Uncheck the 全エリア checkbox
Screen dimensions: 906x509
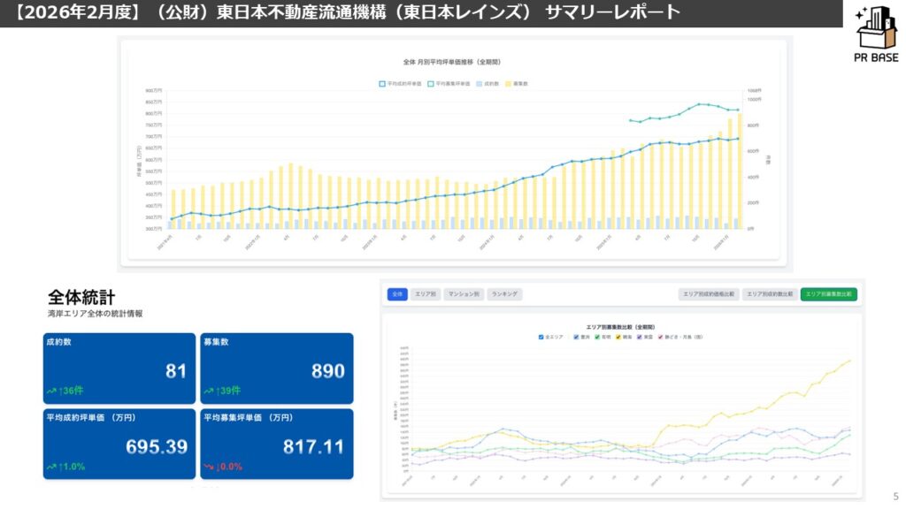(x=541, y=337)
